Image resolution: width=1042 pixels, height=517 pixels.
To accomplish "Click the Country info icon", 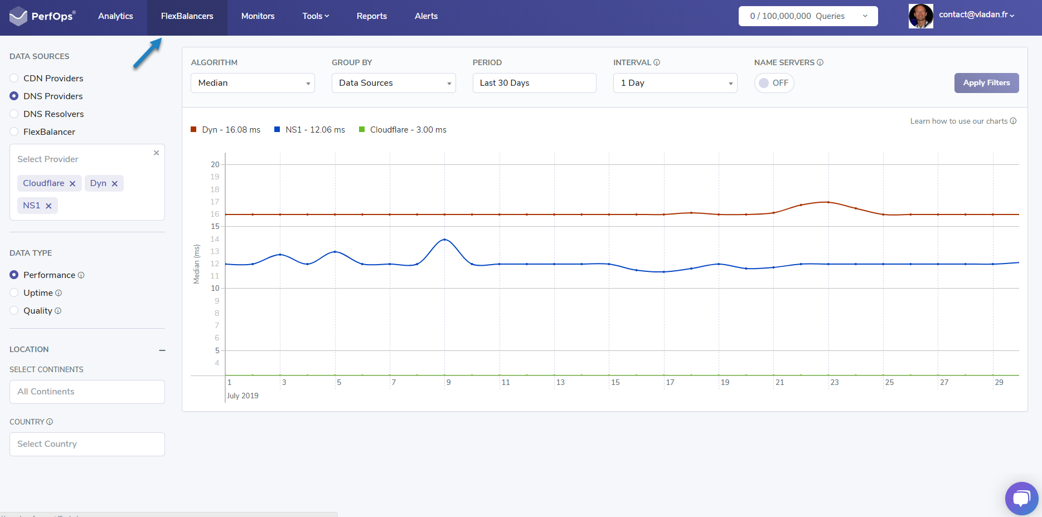I will point(50,422).
